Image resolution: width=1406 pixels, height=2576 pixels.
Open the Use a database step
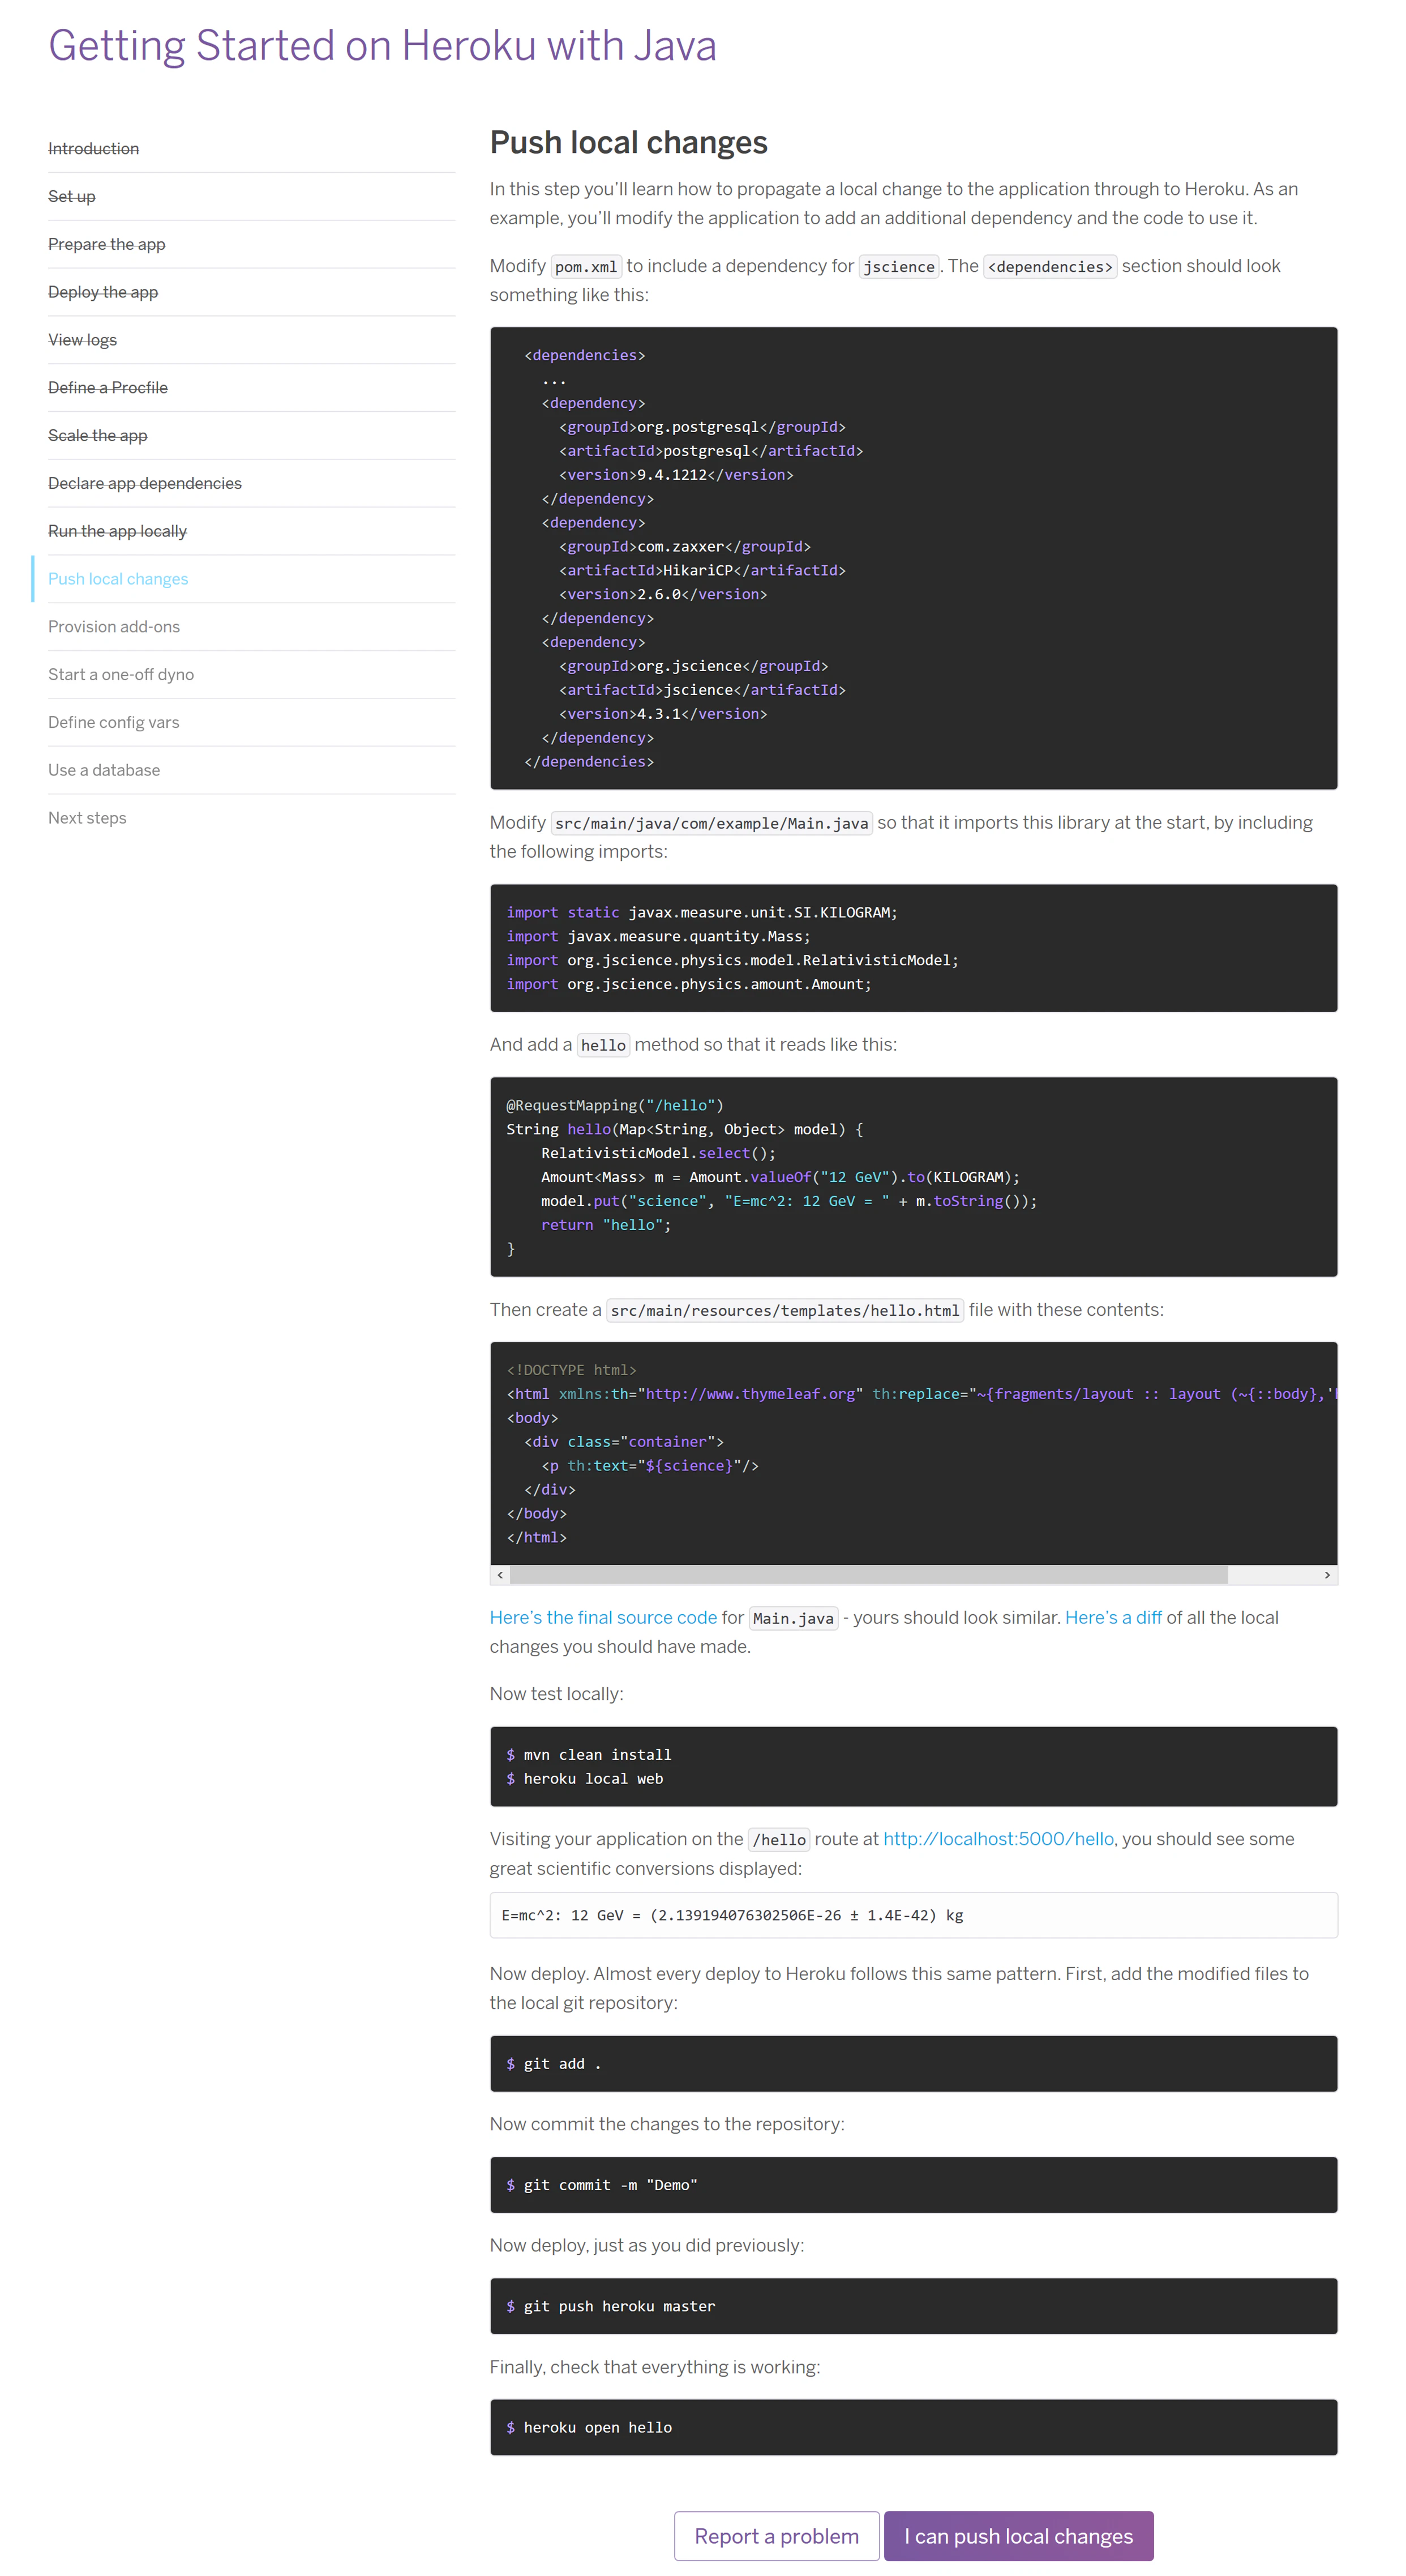click(x=104, y=770)
